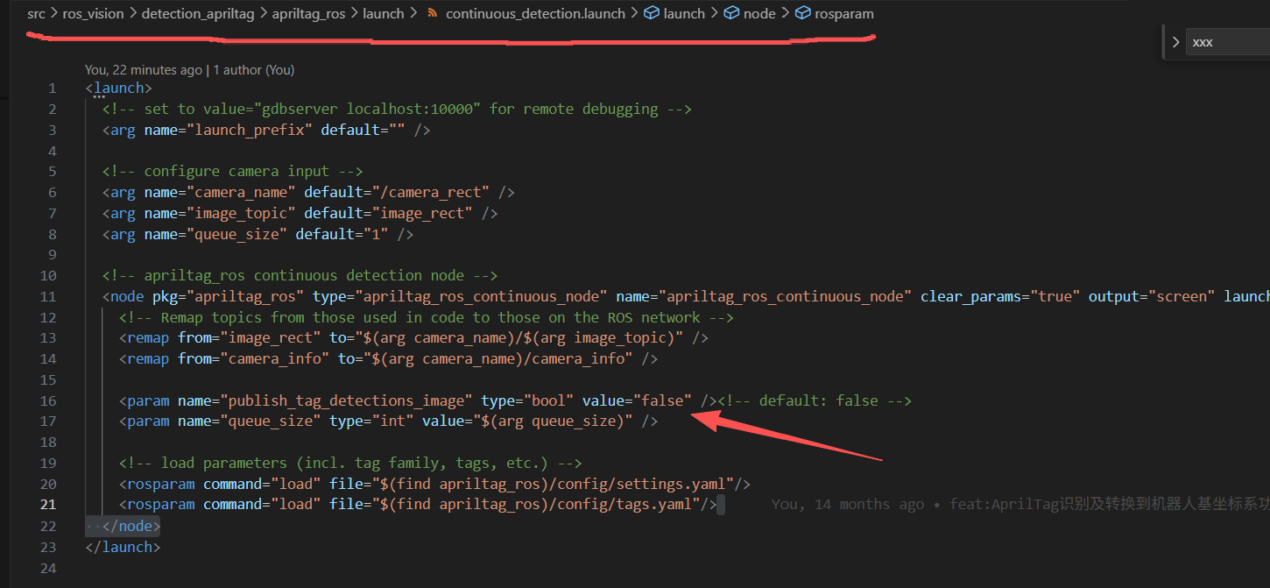Expand the replace row in find widget
This screenshot has height=588, width=1270.
tap(1175, 42)
